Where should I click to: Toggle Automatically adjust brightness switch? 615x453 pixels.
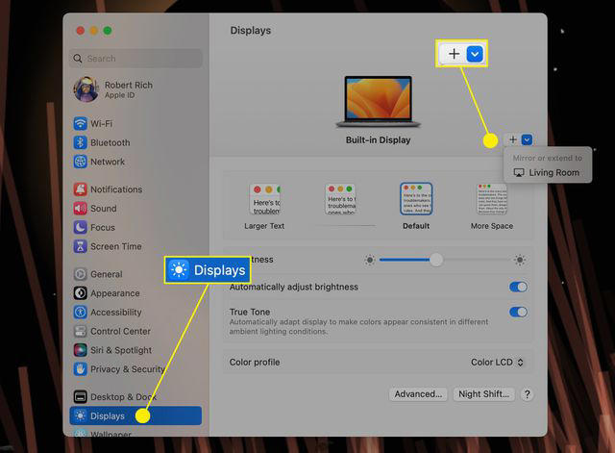click(x=518, y=287)
